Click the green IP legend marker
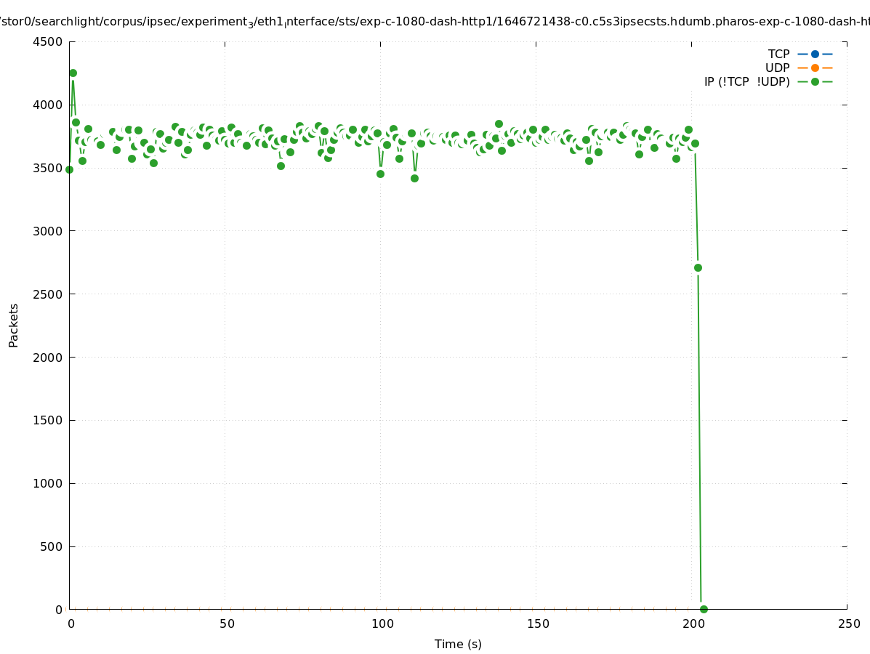The image size is (870, 654). coord(815,81)
